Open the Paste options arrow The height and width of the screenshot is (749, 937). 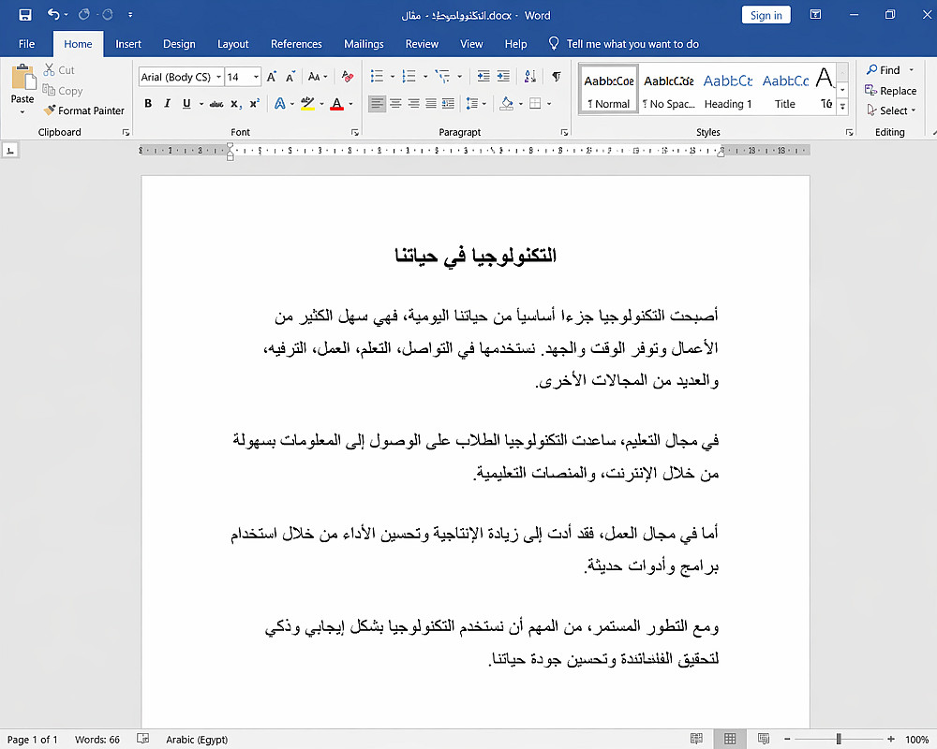click(x=22, y=112)
